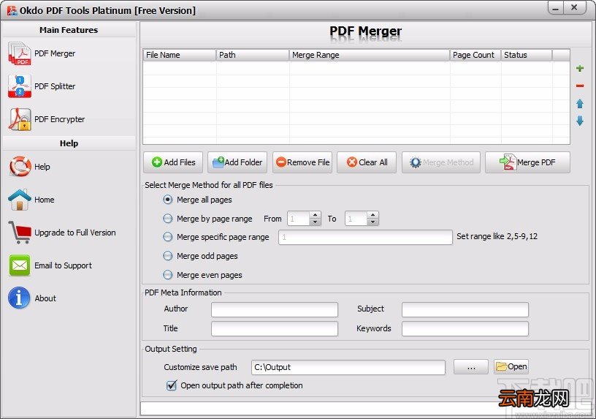Minimize the Okdo PDF Tools window
Image resolution: width=596 pixels, height=419 pixels.
click(556, 8)
